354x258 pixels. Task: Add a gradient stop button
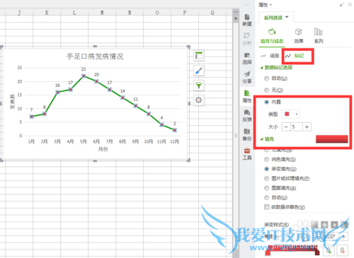(329, 251)
